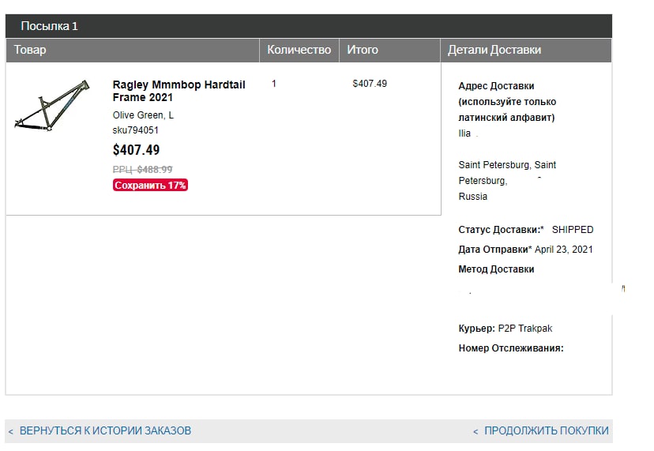
Task: Click the struck-through РРЦ $488.99 price
Action: [143, 169]
